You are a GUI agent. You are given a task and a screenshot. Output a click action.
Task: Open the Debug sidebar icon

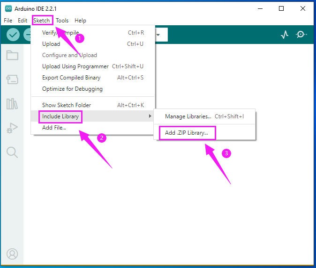coord(12,128)
